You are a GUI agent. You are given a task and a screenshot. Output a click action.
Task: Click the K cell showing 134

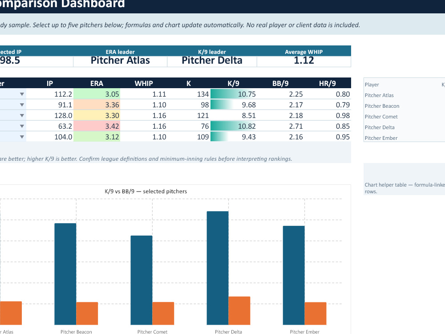(189, 94)
